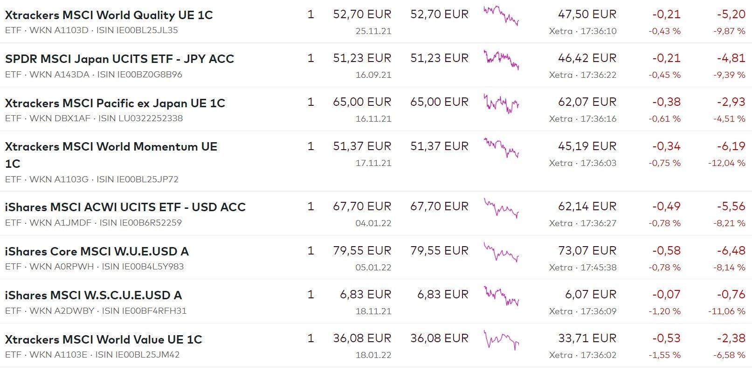752x372 pixels.
Task: Open Xtrackers MSCI World Quality UE 1C
Action: 109,15
